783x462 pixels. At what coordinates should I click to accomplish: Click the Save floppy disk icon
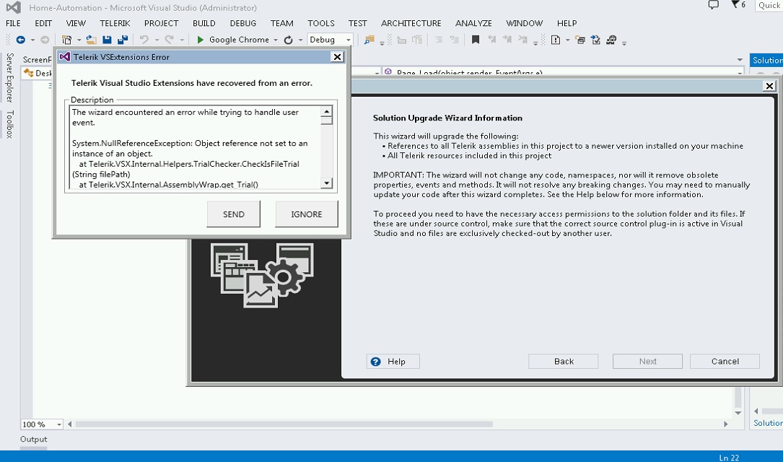coord(107,40)
